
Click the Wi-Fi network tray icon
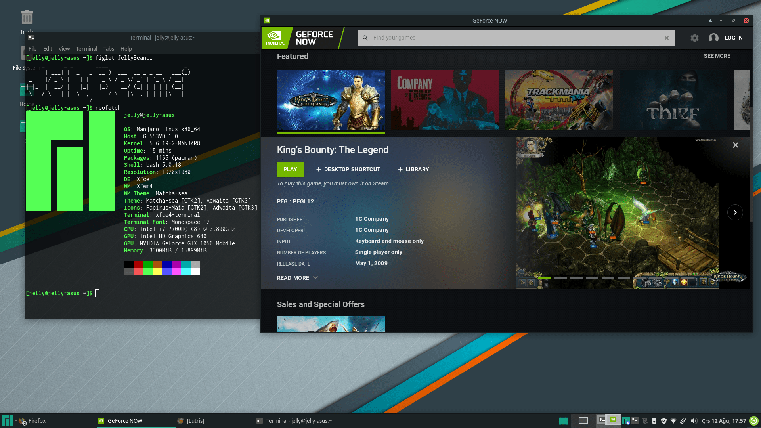click(673, 421)
